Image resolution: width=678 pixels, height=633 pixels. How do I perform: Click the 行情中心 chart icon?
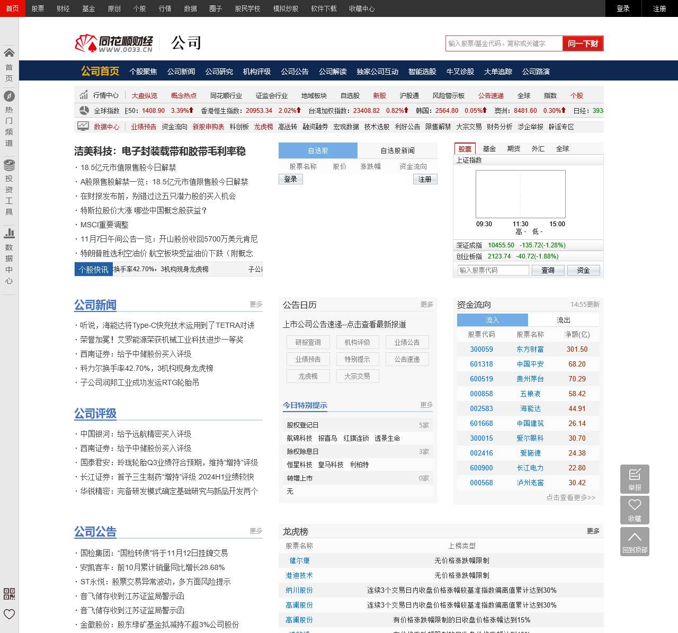coord(84,95)
